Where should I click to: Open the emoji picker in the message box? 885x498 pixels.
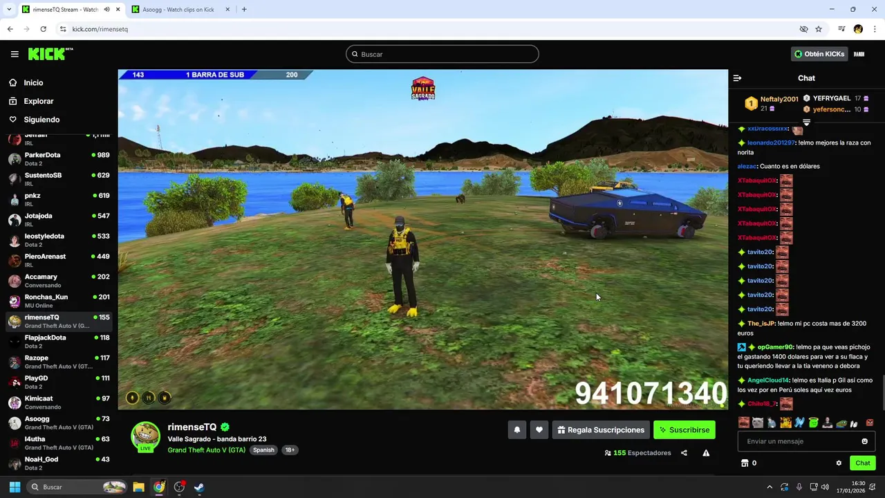click(x=864, y=441)
